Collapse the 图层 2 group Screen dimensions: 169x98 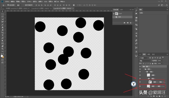144,69
